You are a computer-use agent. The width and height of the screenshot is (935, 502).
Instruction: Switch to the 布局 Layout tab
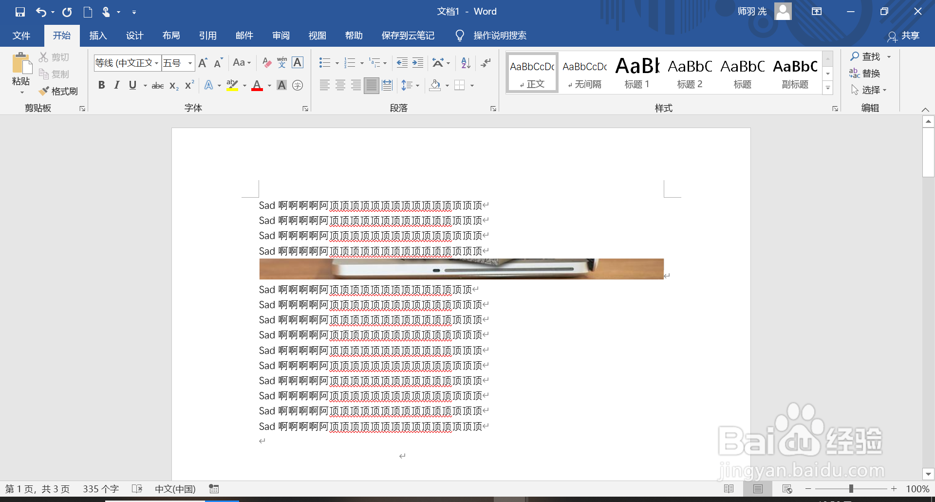click(x=171, y=36)
